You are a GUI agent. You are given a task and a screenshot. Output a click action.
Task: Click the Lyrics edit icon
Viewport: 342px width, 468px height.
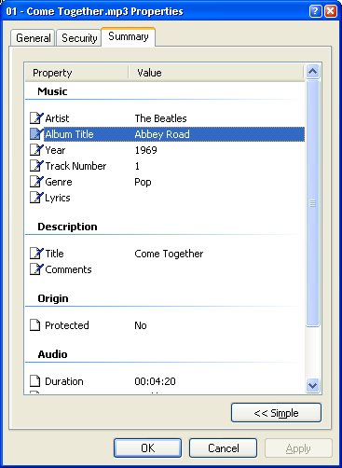(x=36, y=198)
